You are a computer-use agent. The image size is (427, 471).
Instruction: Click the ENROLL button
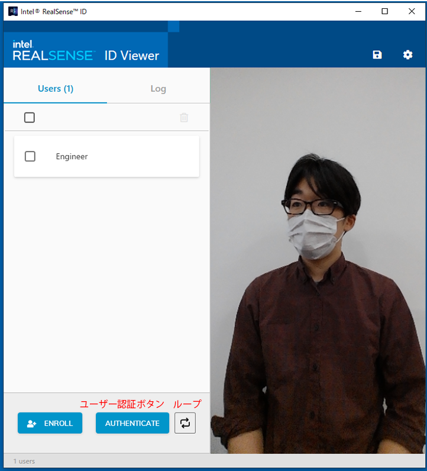point(50,423)
